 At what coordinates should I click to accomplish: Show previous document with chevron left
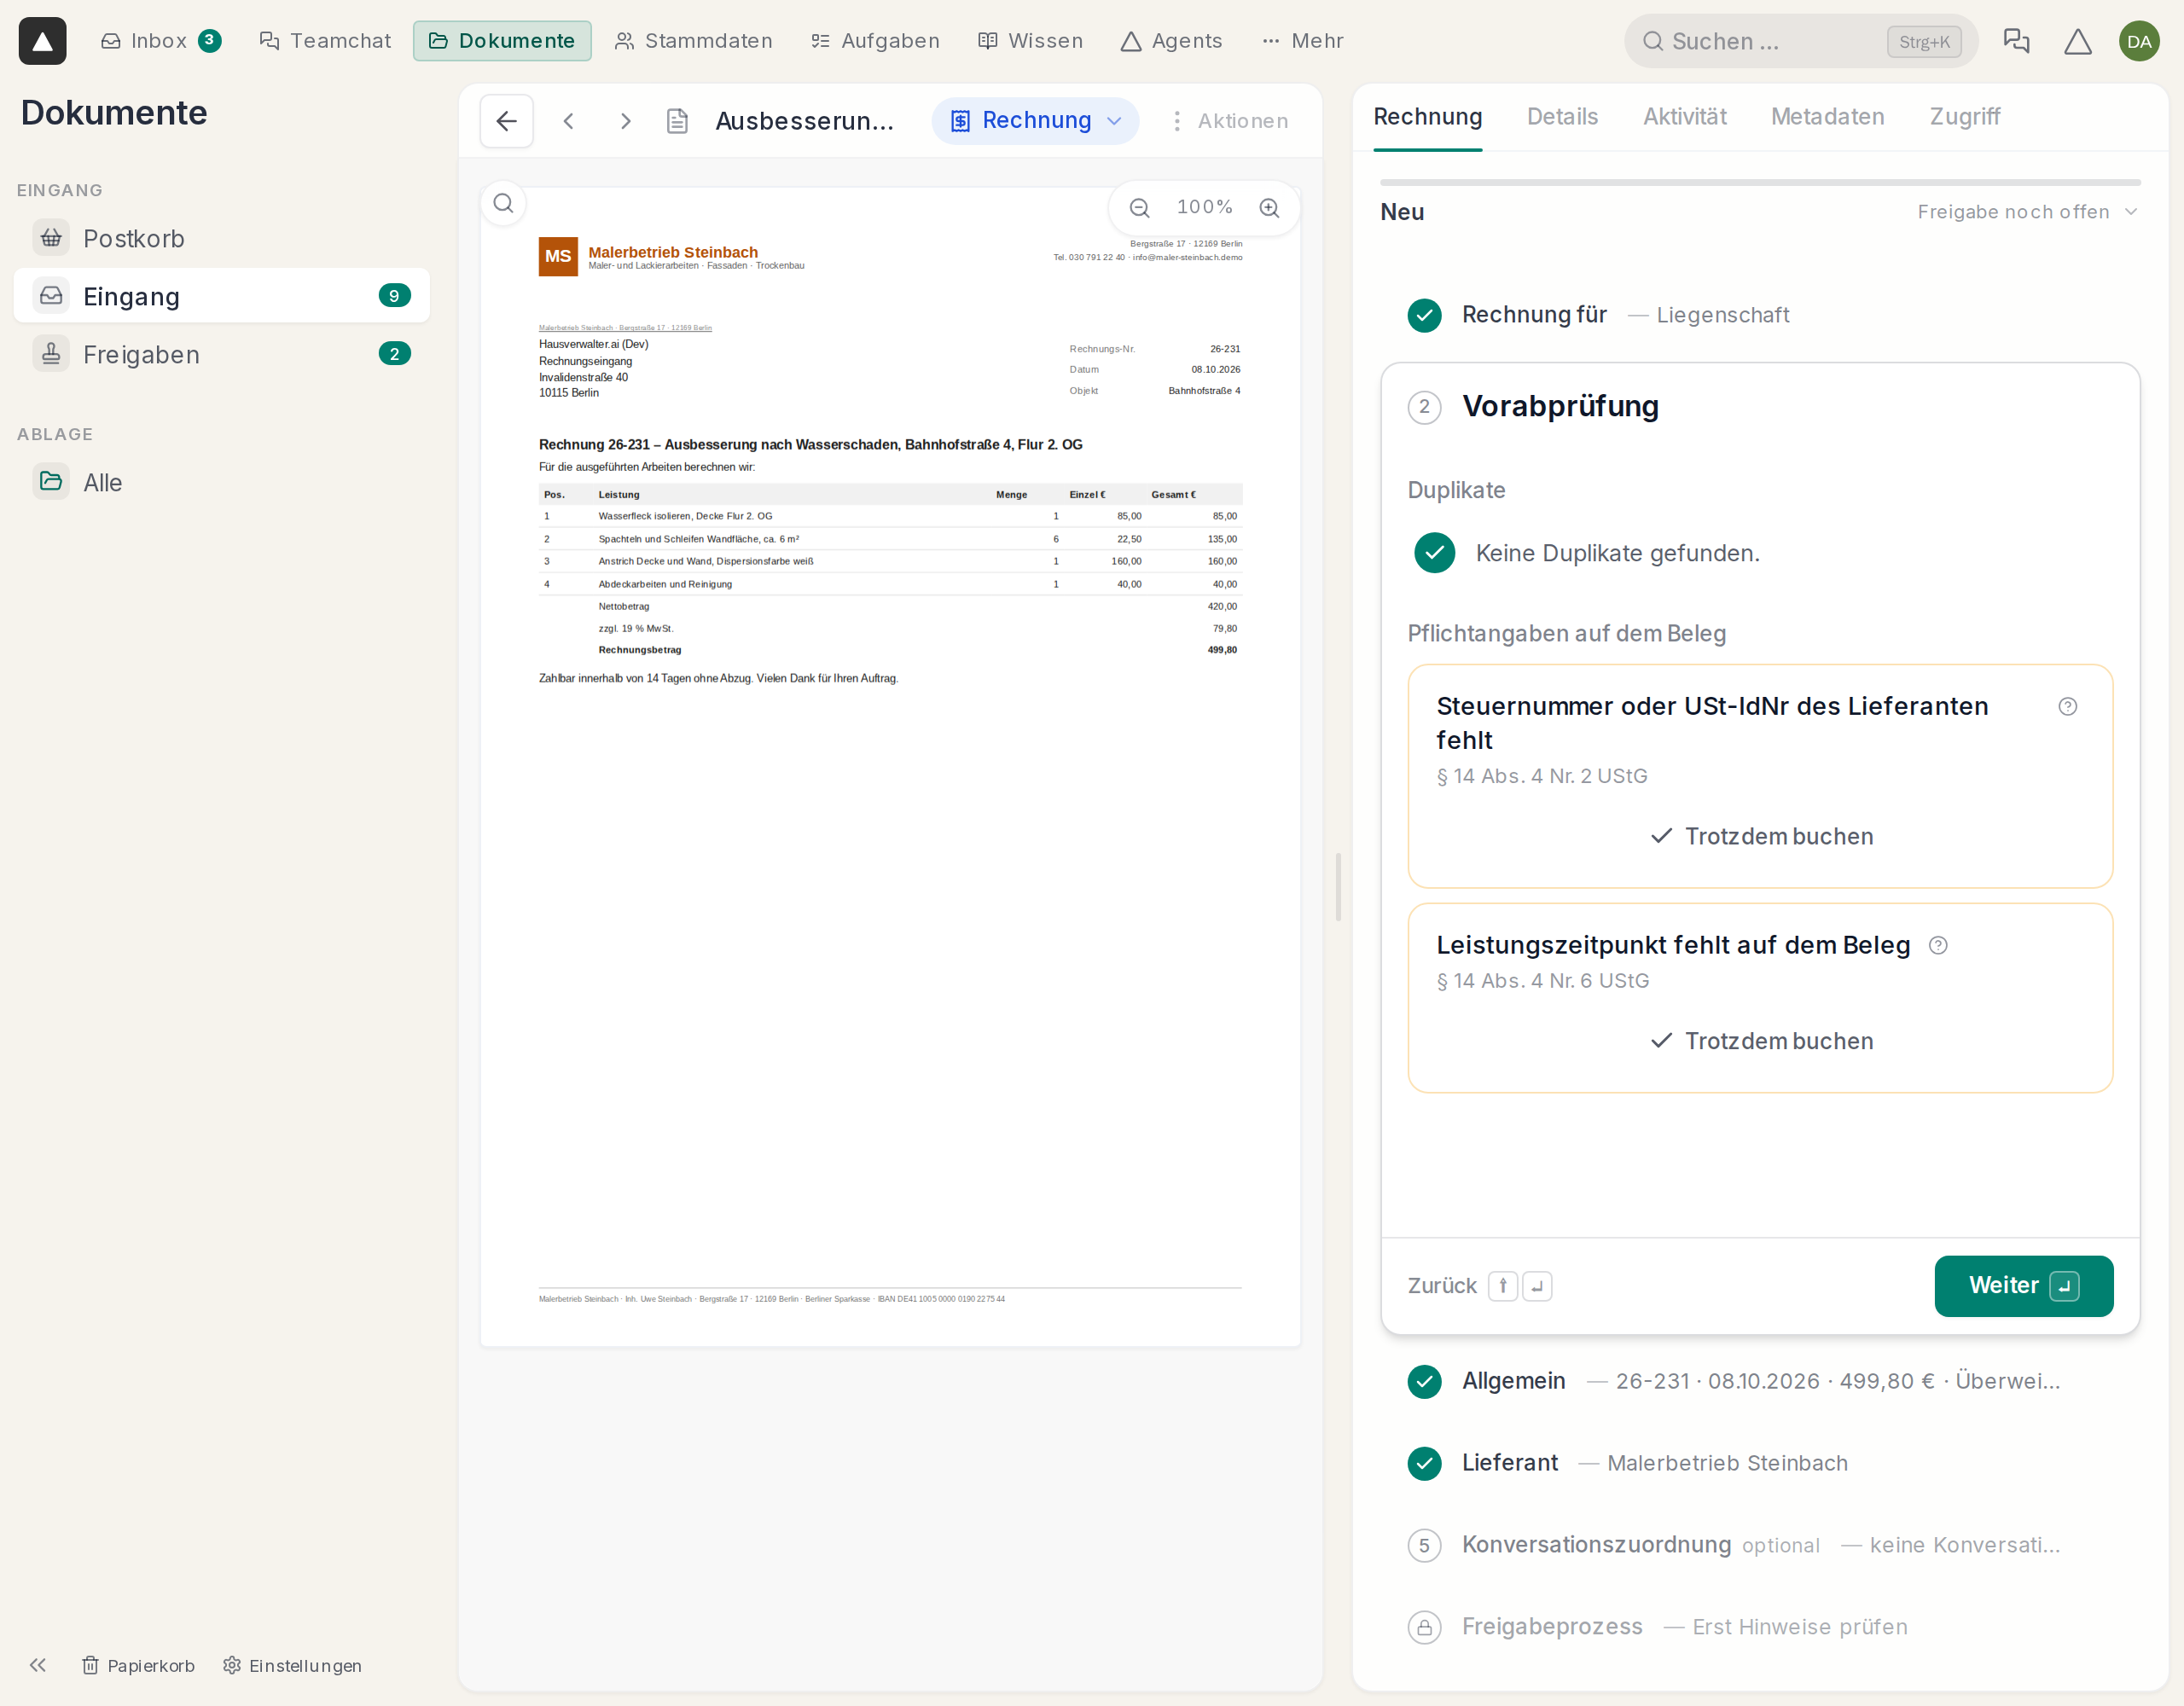coord(568,121)
